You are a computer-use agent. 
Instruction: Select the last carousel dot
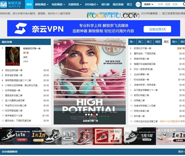[x=97, y=114]
